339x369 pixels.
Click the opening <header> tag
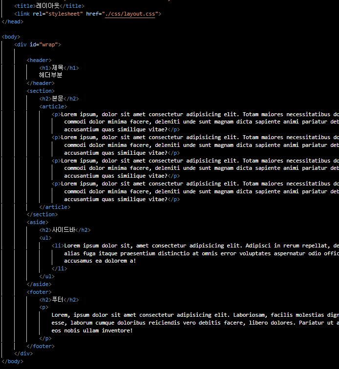39,60
